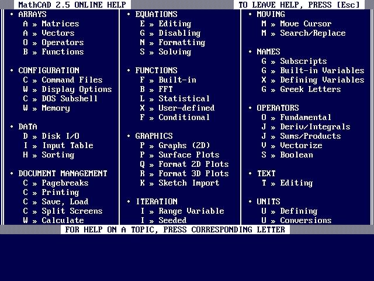
Task: Select the Sums/Products topic
Action: [310, 136]
